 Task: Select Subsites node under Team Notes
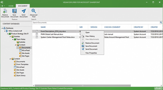pyautogui.click(x=21, y=42)
